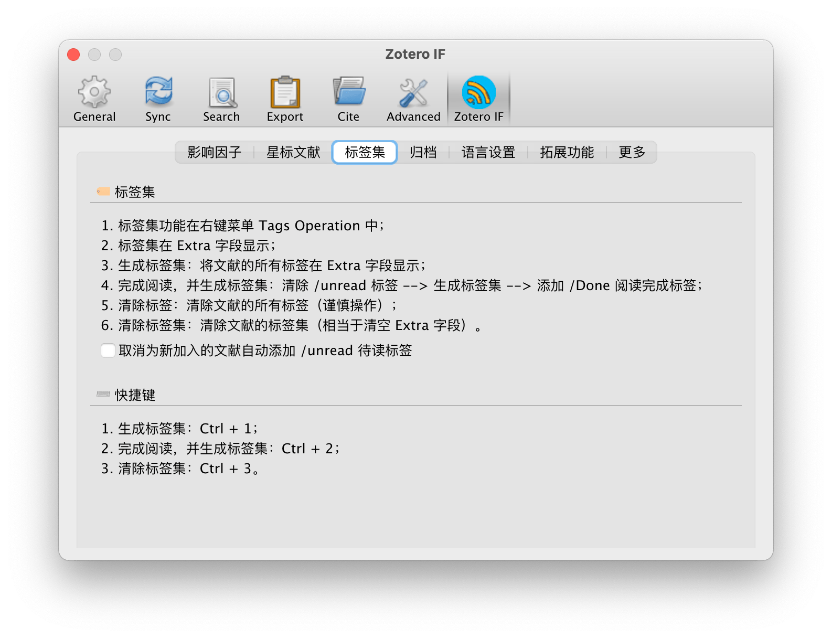Click the text '标签集在 Extra 字段显示'
This screenshot has width=832, height=638.
(x=187, y=246)
